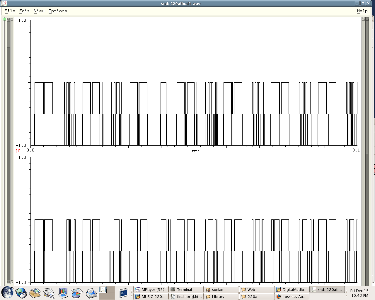Open the mail stamp envelope launcher
The height and width of the screenshot is (300, 375).
pos(35,293)
